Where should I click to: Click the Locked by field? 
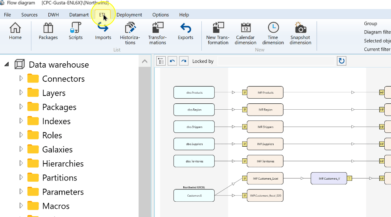point(276,61)
